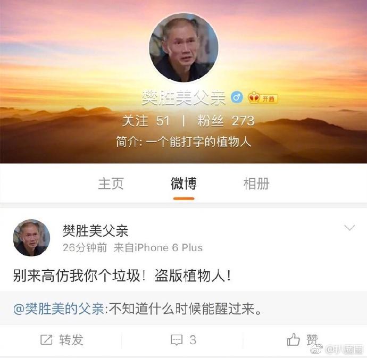The height and width of the screenshot is (358, 367).
Task: Open the comment bubble icon
Action: pos(177,340)
